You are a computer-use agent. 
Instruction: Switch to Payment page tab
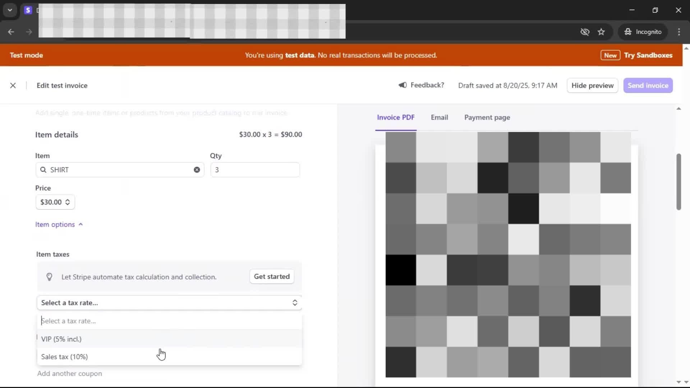click(487, 117)
